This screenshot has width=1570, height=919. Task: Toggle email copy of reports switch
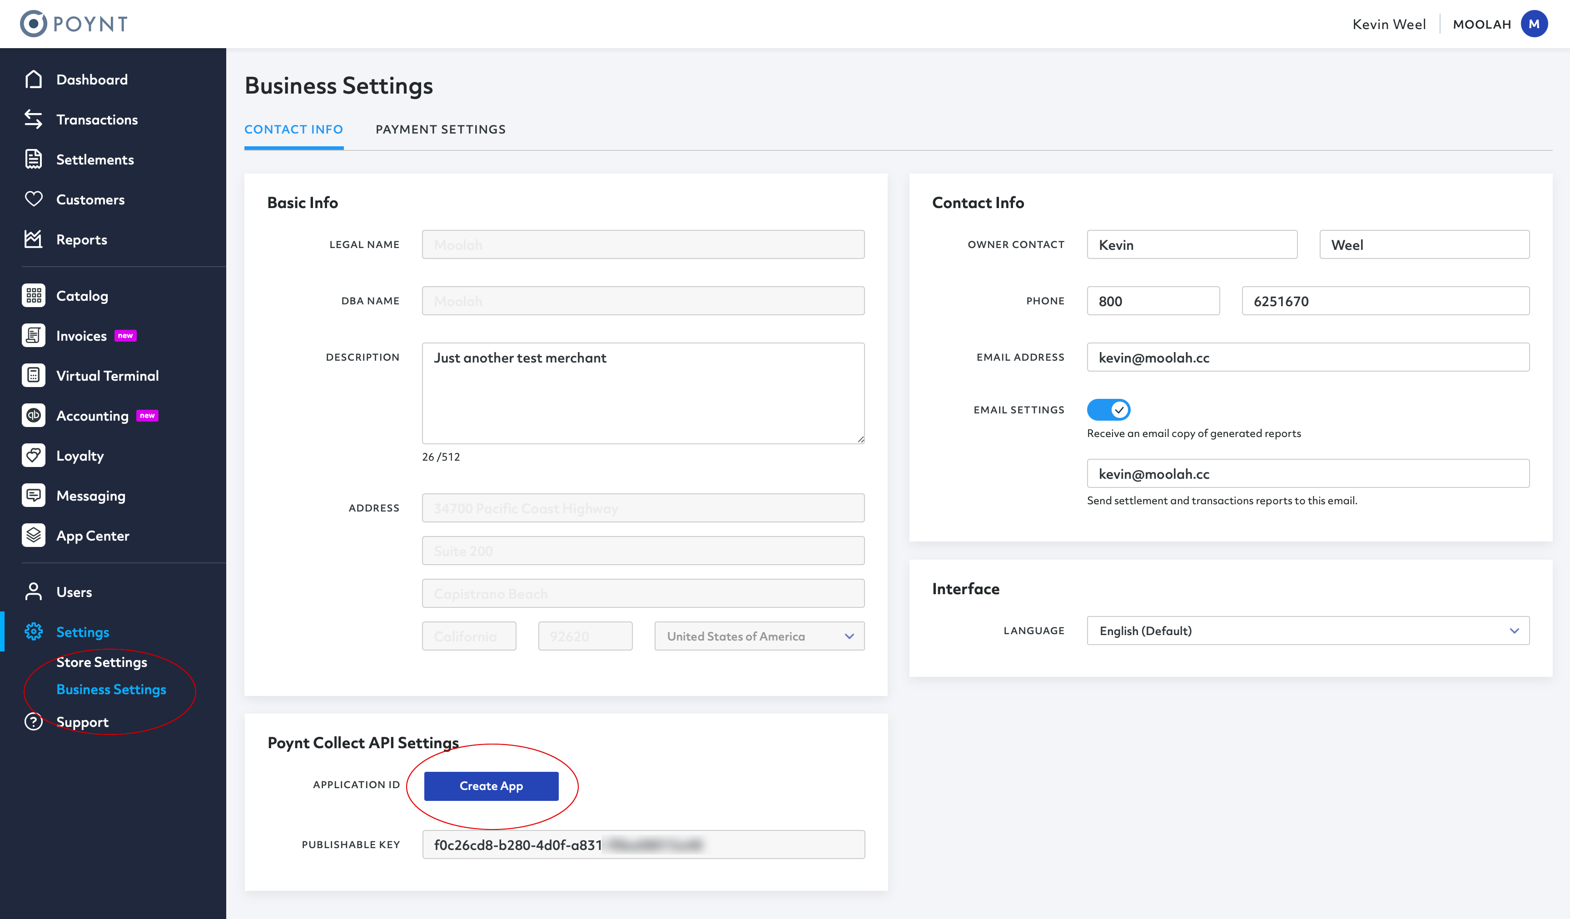tap(1108, 409)
